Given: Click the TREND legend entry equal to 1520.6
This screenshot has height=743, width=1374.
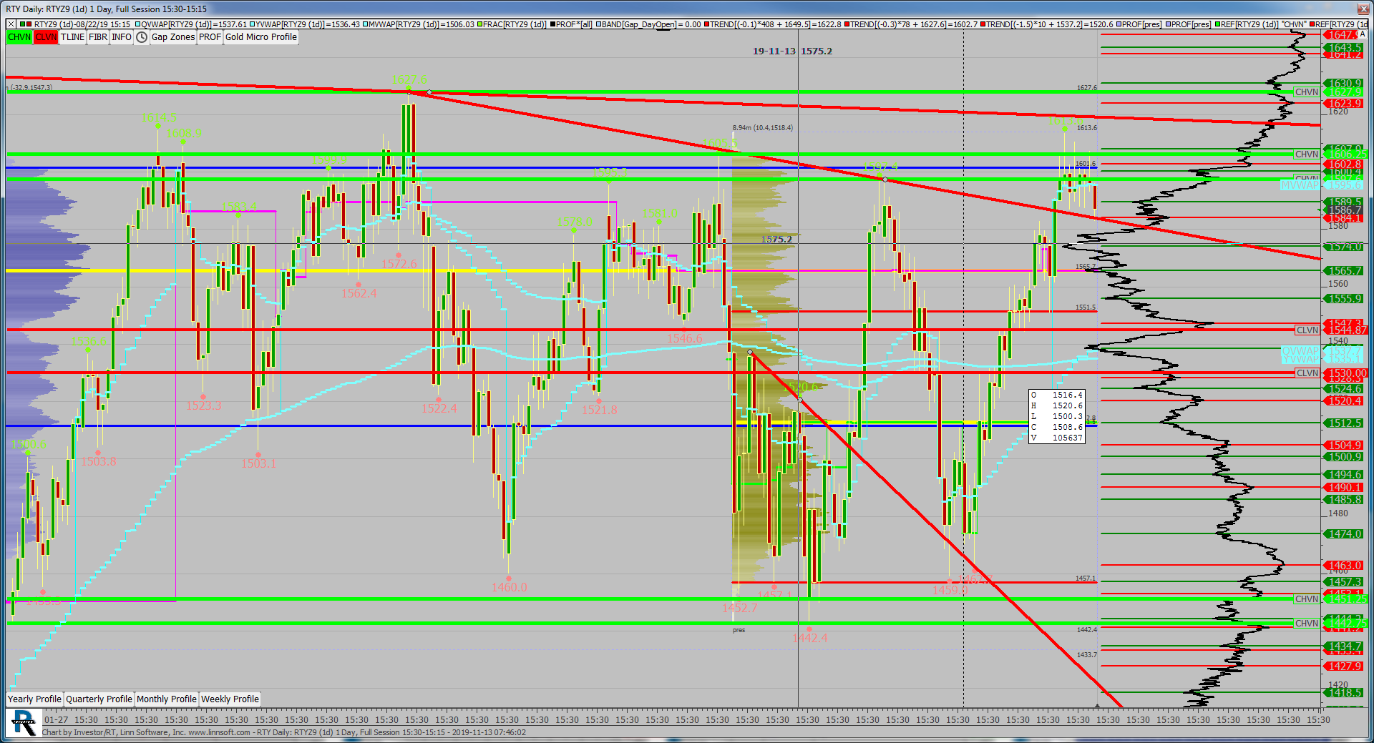Looking at the screenshot, I should 1047,24.
